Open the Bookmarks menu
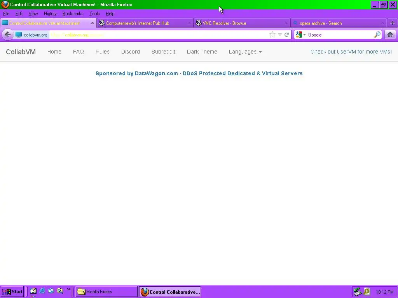Image resolution: width=398 pixels, height=298 pixels. 73,14
